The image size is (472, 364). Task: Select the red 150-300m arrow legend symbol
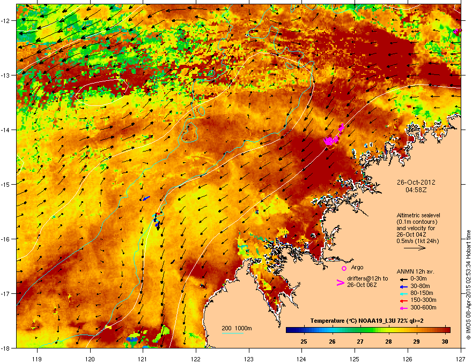[x=404, y=301]
